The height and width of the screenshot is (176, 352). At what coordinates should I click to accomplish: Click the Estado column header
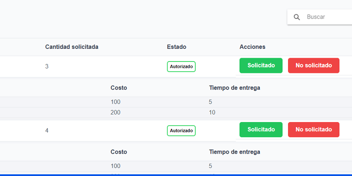(176, 47)
